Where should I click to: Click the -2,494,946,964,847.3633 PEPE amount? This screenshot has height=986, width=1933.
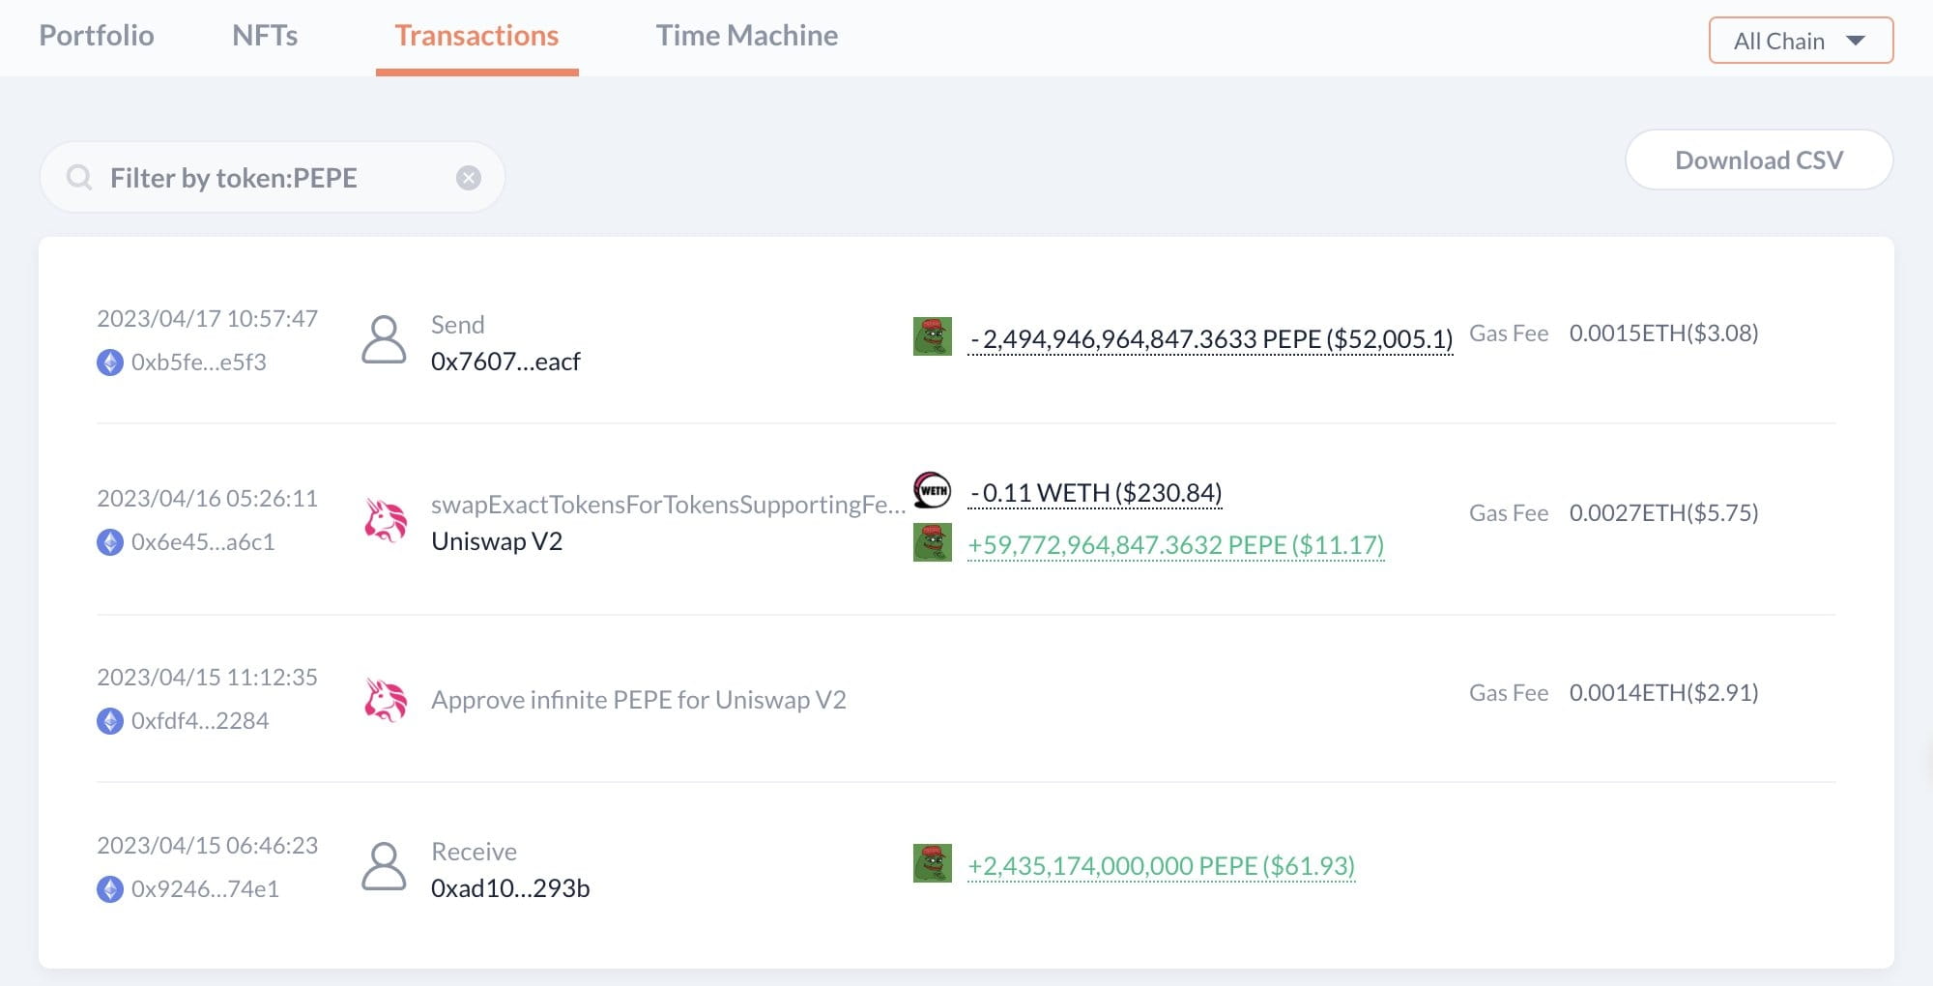pyautogui.click(x=1211, y=339)
